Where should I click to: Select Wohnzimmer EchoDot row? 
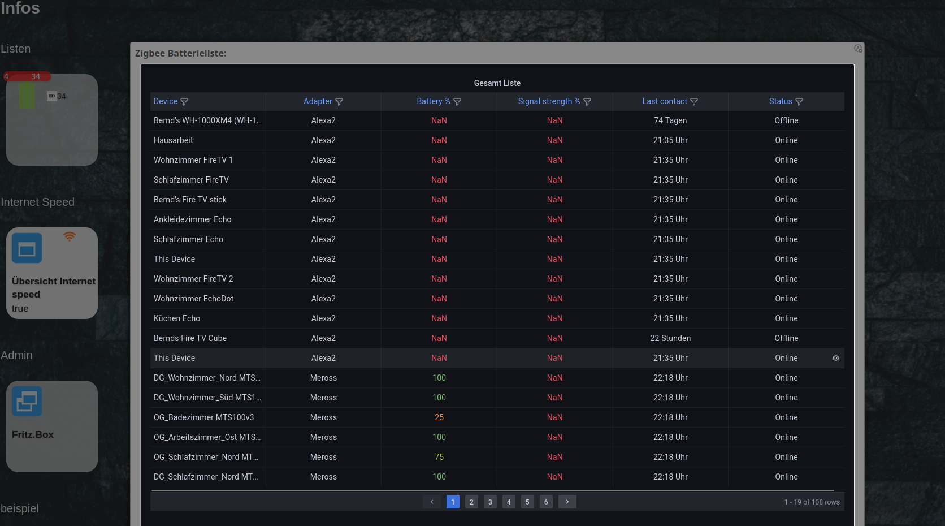click(497, 299)
